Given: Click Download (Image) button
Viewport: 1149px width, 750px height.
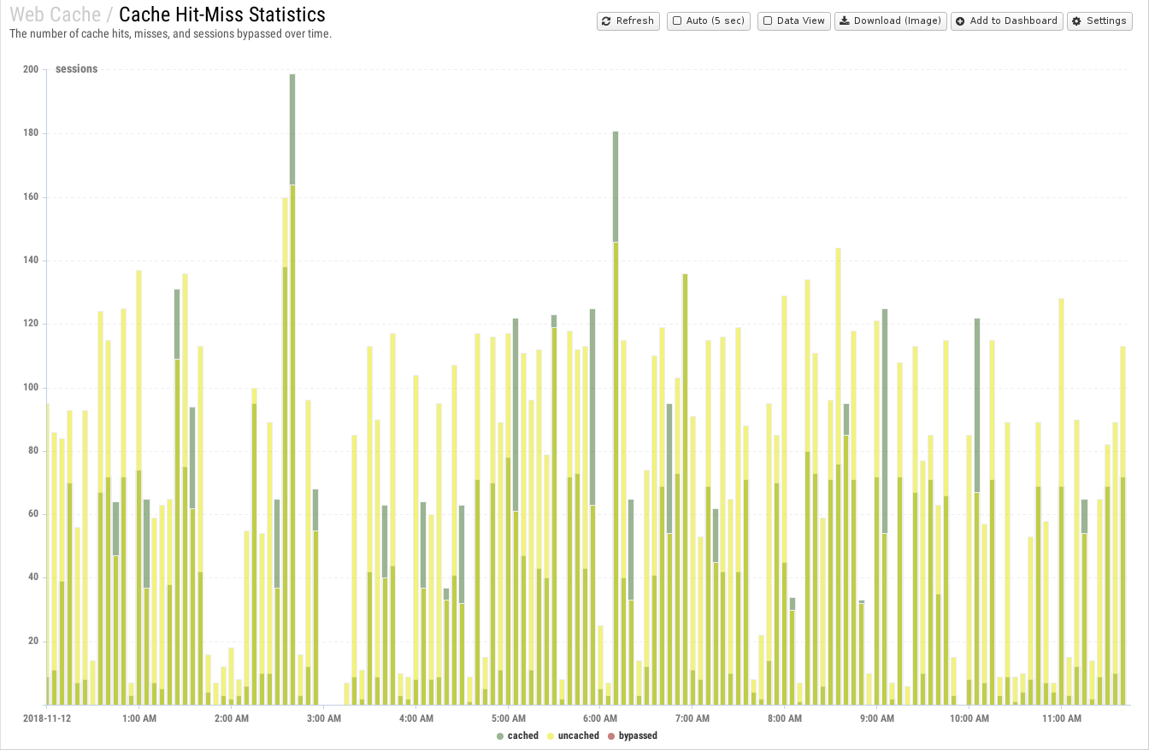Looking at the screenshot, I should [x=891, y=21].
